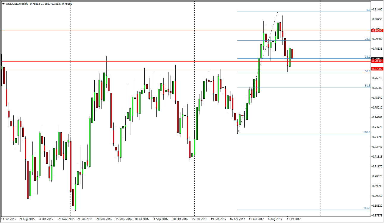Click the Fibonacci 161.8 level label
Viewport: 384px width, 223px height.
tap(367, 208)
